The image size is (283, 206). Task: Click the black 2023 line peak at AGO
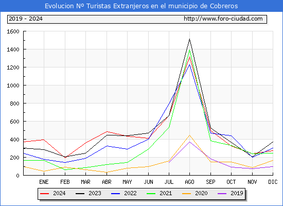coord(189,39)
